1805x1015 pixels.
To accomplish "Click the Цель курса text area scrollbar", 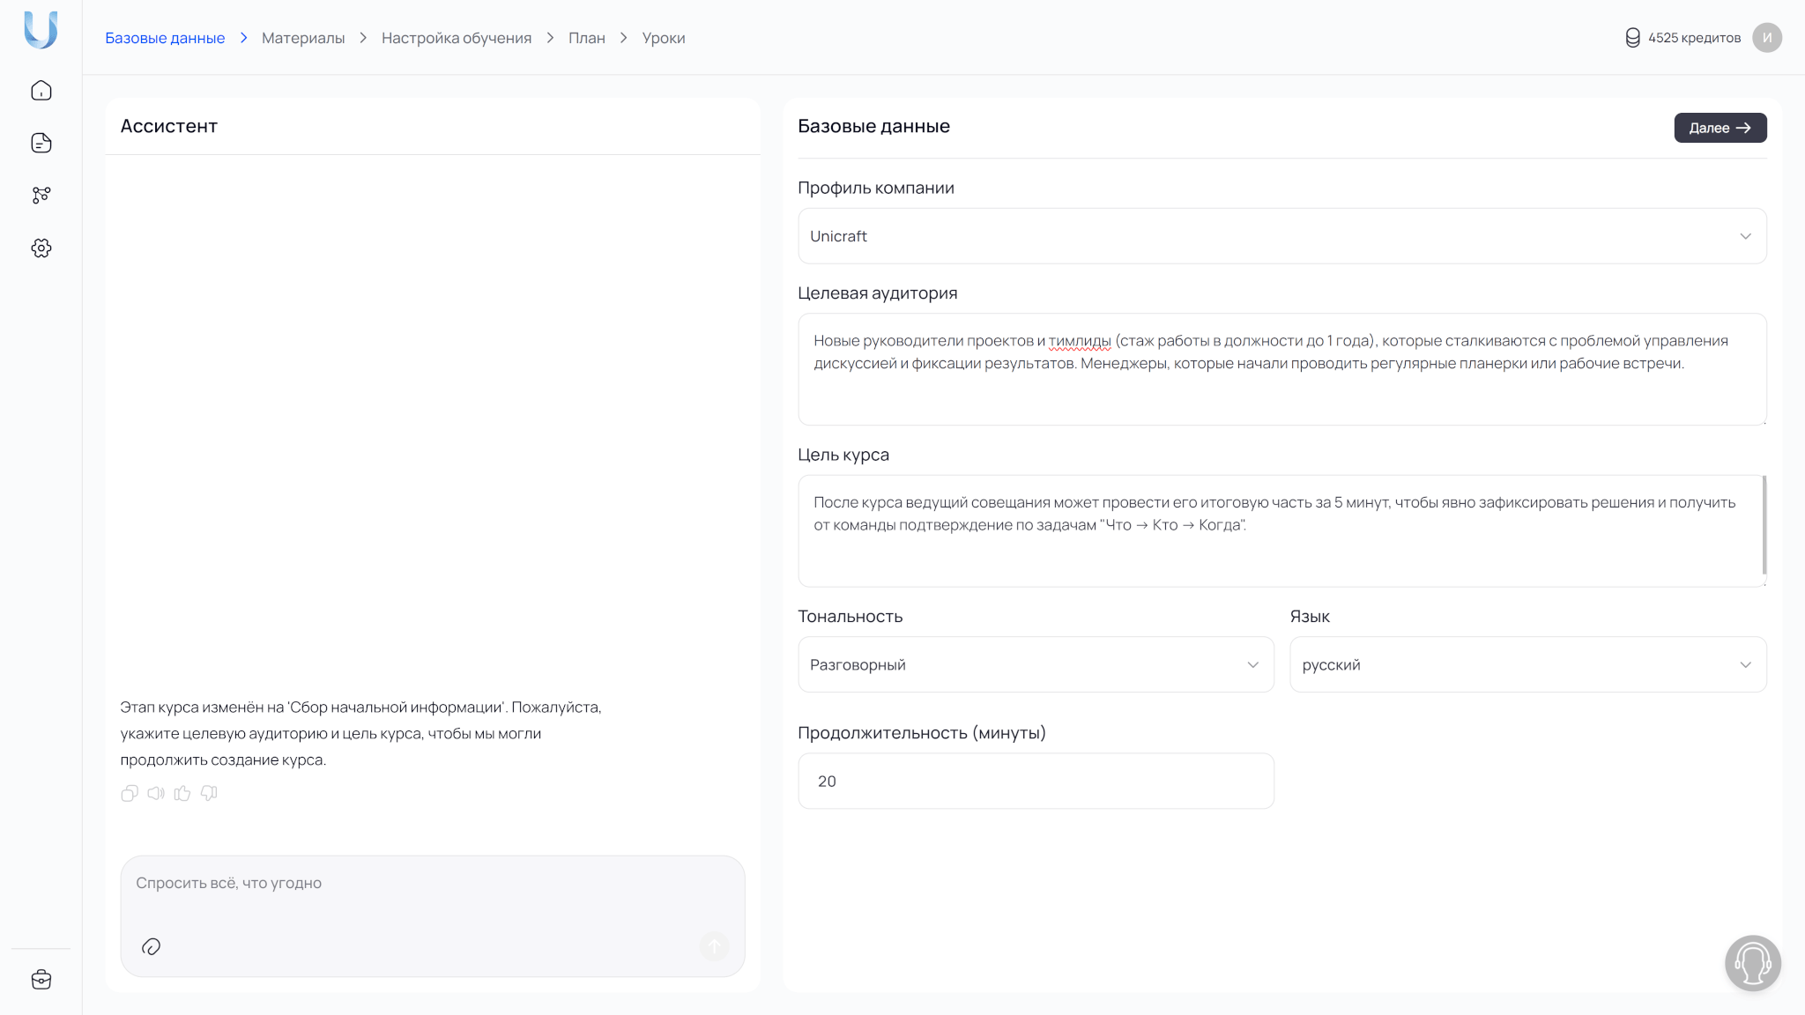I will 1764,525.
